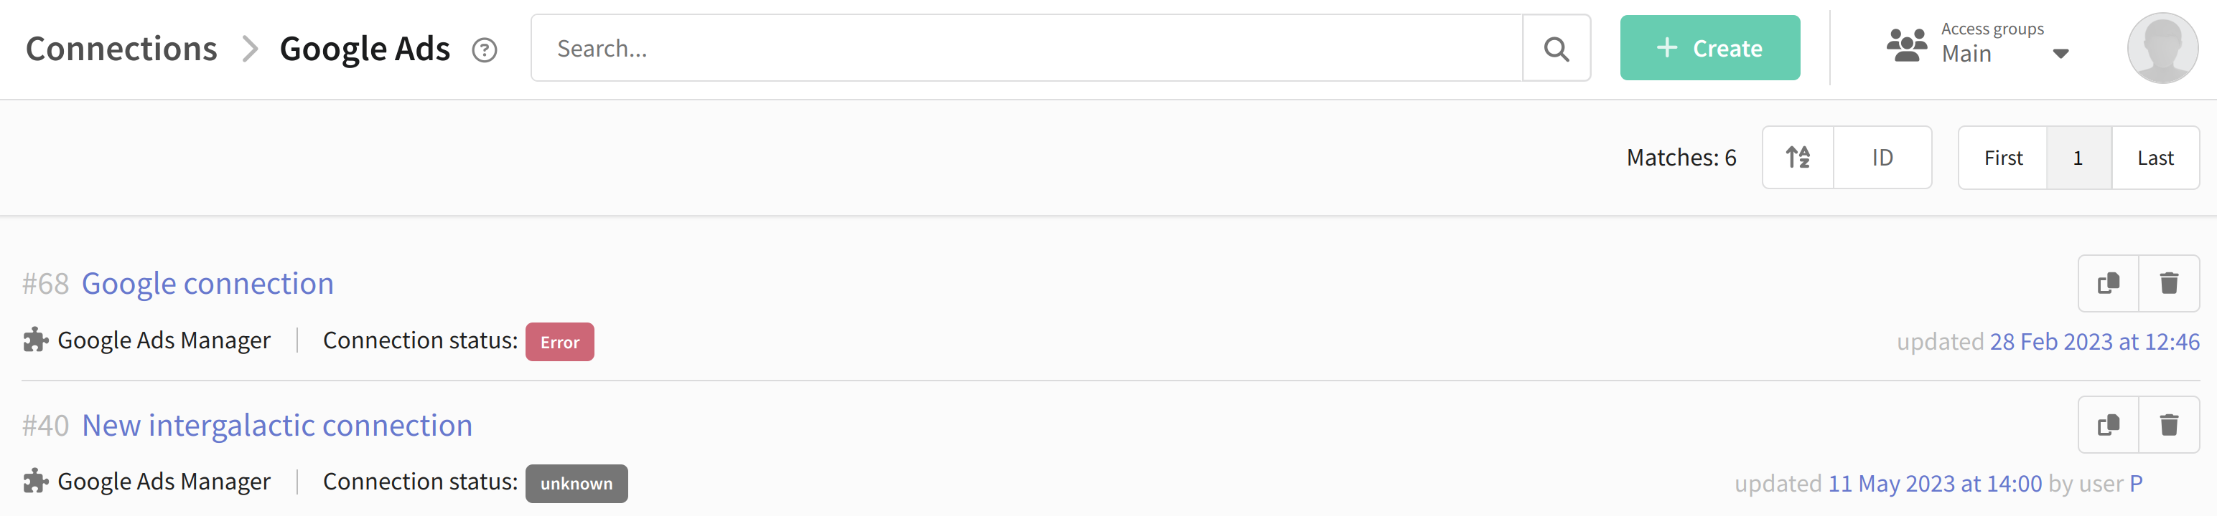Go to the First page
This screenshot has height=516, width=2217.
point(2003,157)
